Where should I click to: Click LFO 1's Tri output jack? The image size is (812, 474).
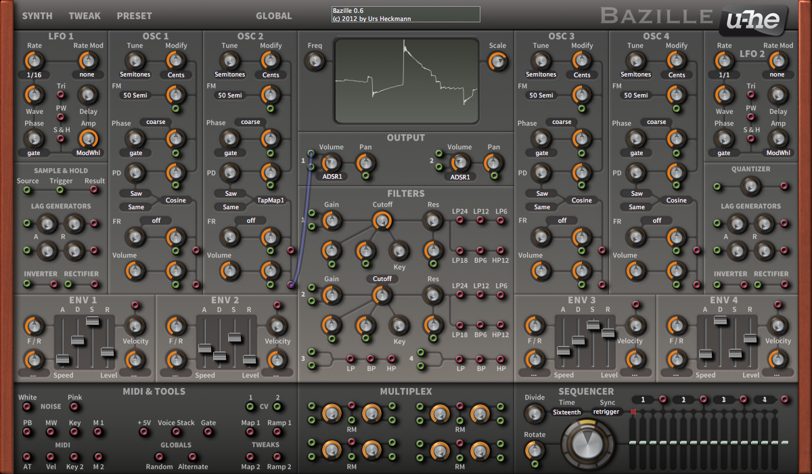click(x=61, y=95)
